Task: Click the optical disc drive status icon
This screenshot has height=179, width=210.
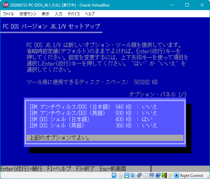Action: click(120, 175)
